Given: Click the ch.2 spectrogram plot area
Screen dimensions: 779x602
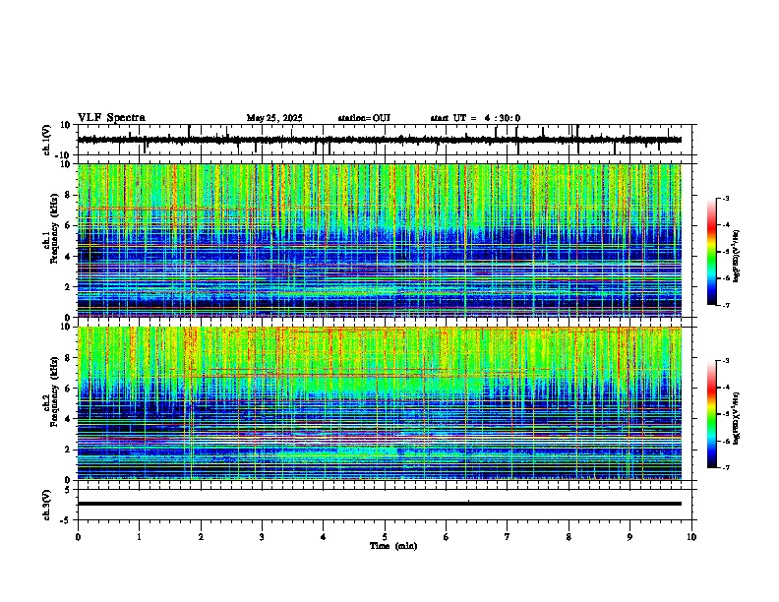Looking at the screenshot, I should click(x=380, y=403).
